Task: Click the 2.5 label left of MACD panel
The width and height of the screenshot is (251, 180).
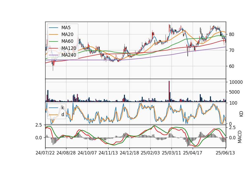Action: click(x=39, y=125)
